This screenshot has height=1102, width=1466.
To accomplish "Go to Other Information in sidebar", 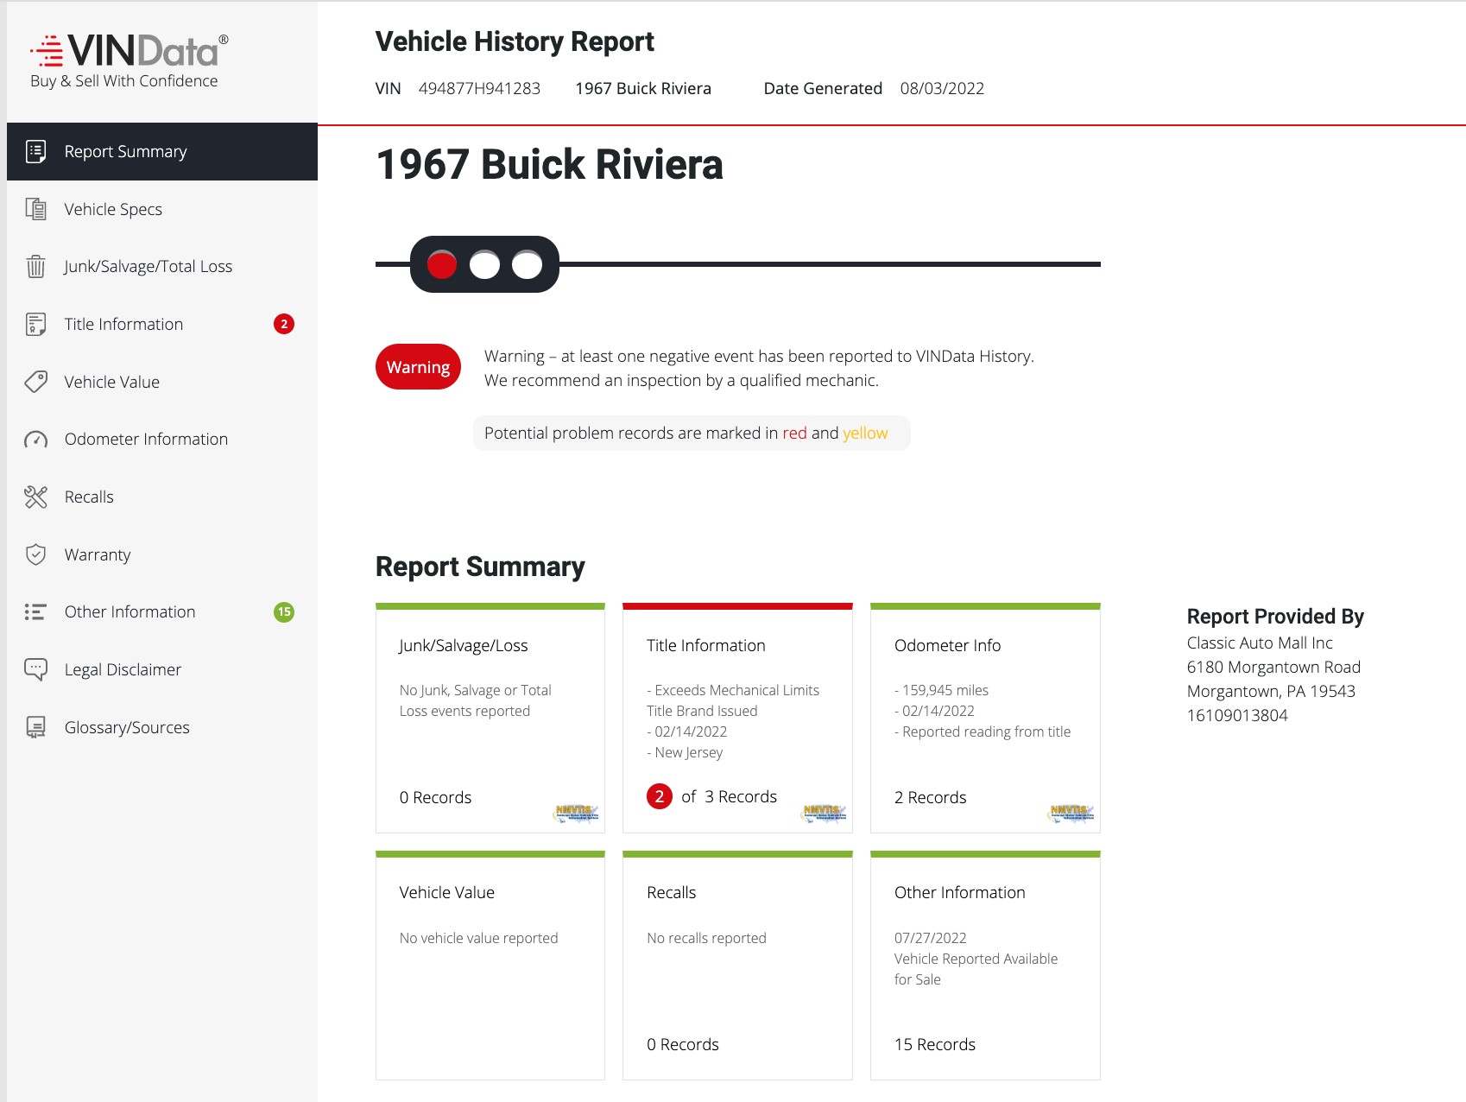I will pos(130,611).
